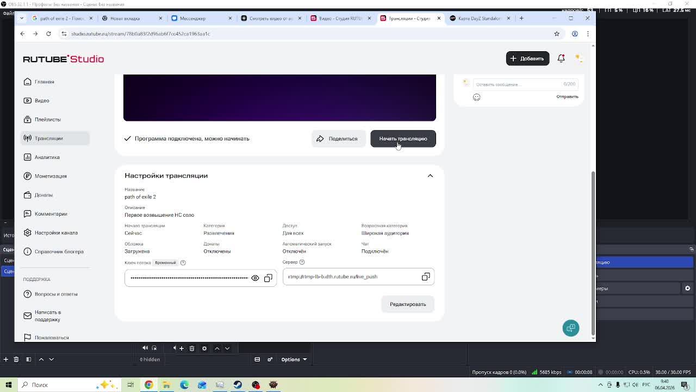Viewport: 696px width, 392px height.
Task: Open the emoji picker in chat
Action: click(476, 97)
